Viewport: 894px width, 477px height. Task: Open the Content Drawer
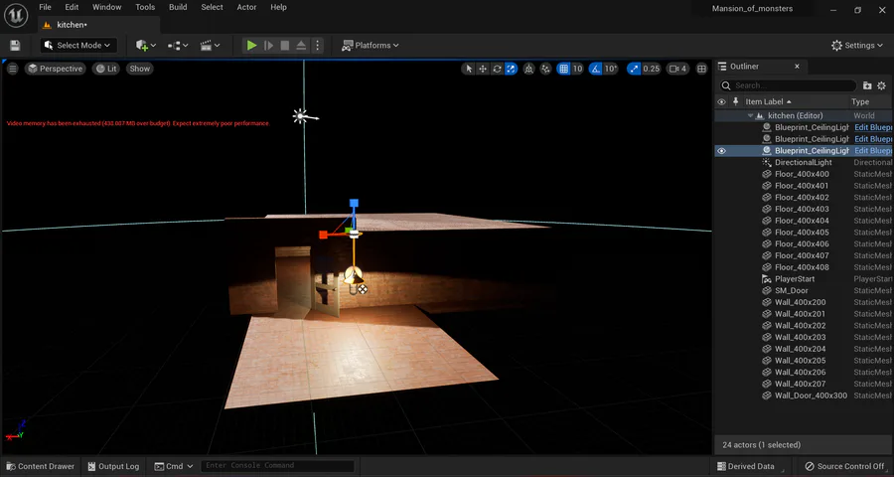(x=40, y=466)
